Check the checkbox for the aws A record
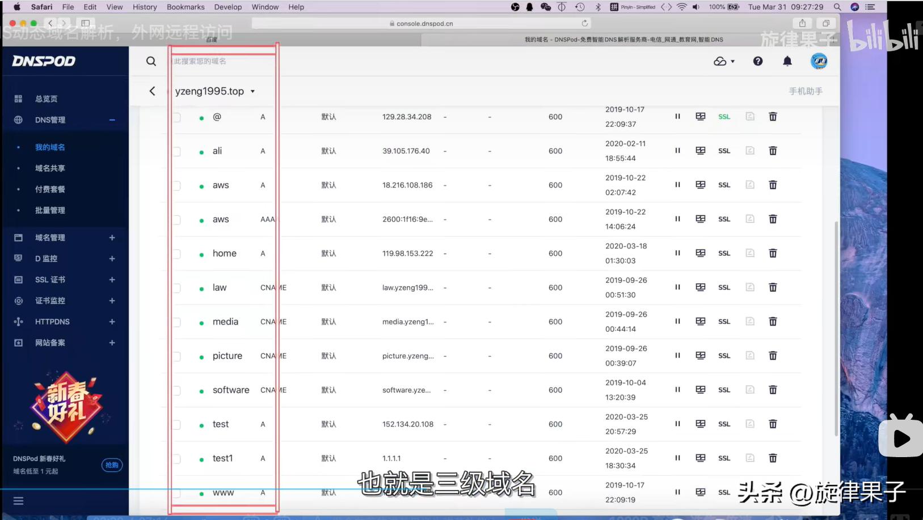Viewport: 923px width, 520px height. coord(176,185)
